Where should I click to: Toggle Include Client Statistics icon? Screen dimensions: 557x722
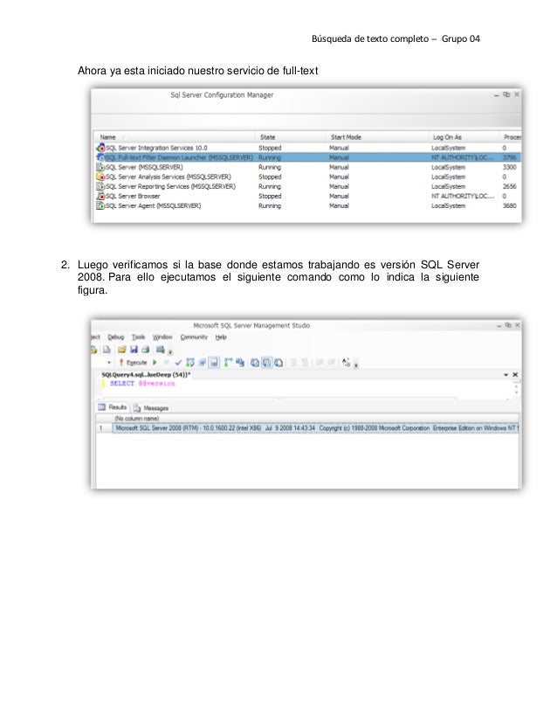pyautogui.click(x=240, y=363)
